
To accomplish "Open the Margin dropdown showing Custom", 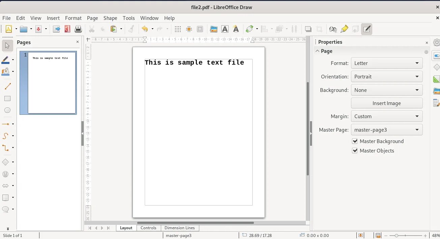I will click(387, 116).
